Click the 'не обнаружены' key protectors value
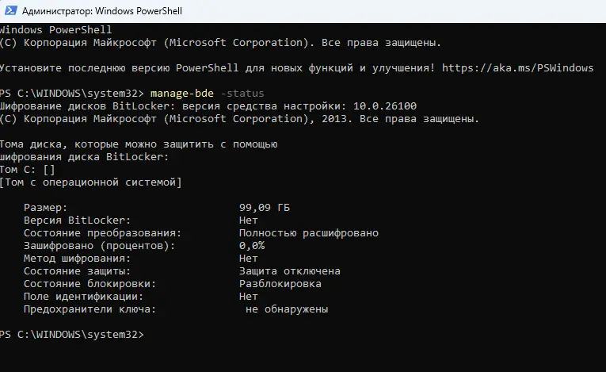 (x=287, y=309)
